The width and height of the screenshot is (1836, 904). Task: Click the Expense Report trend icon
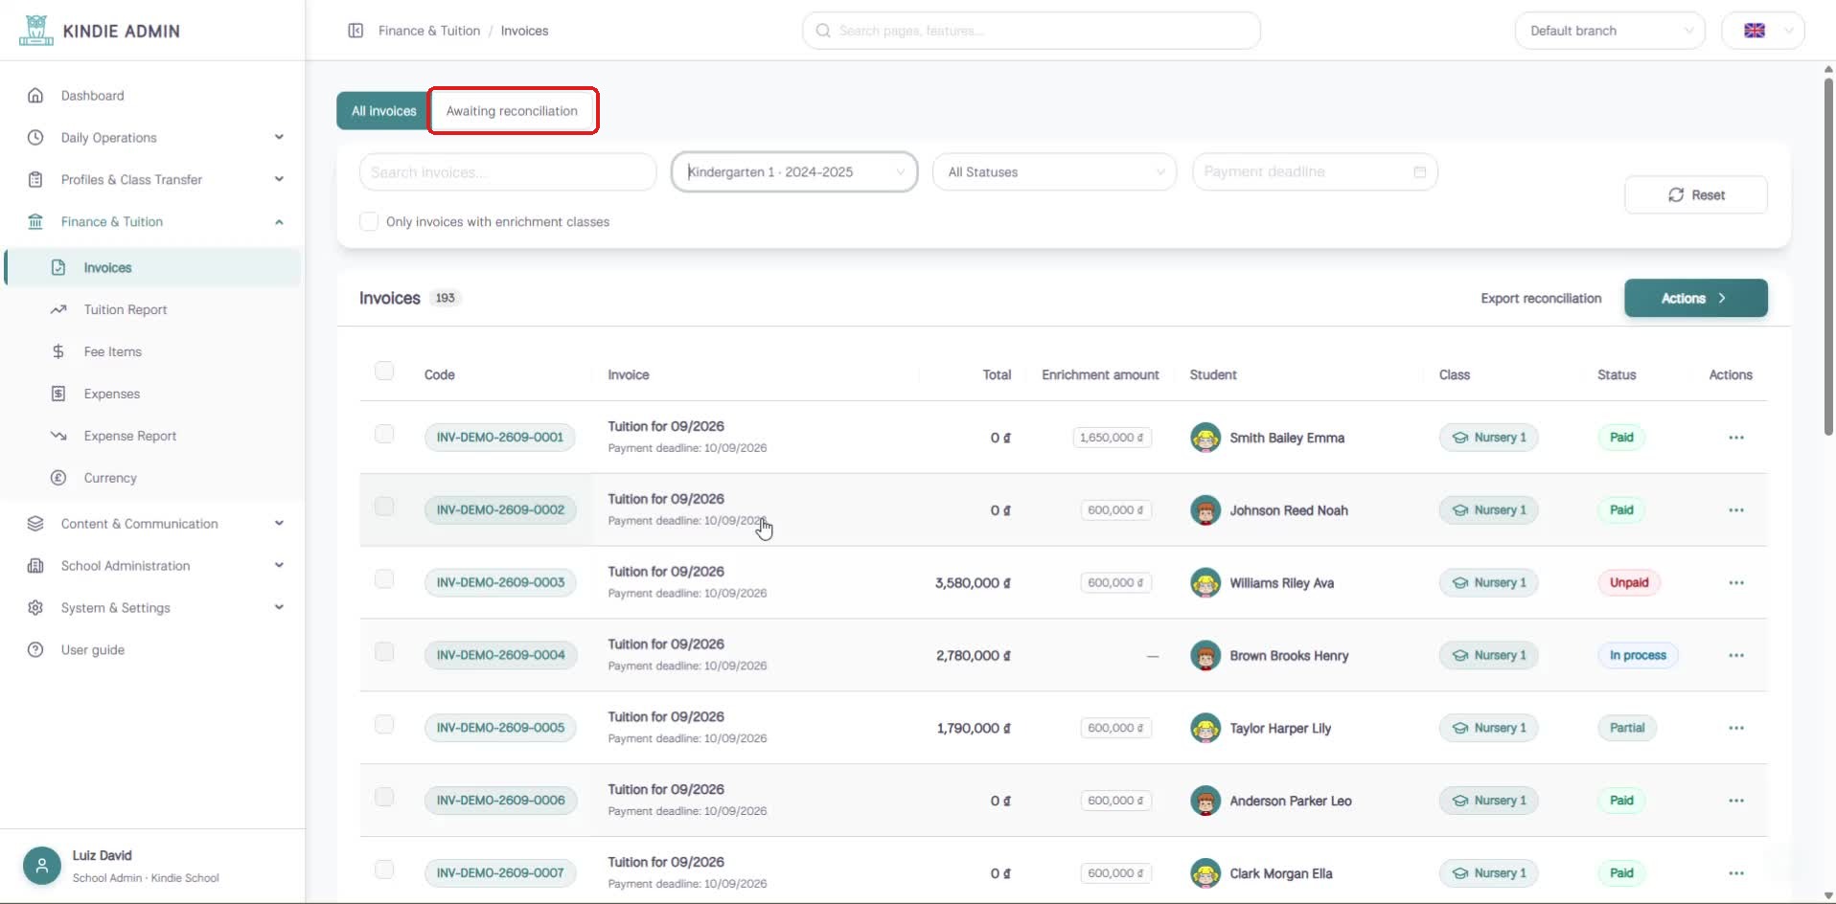click(58, 436)
